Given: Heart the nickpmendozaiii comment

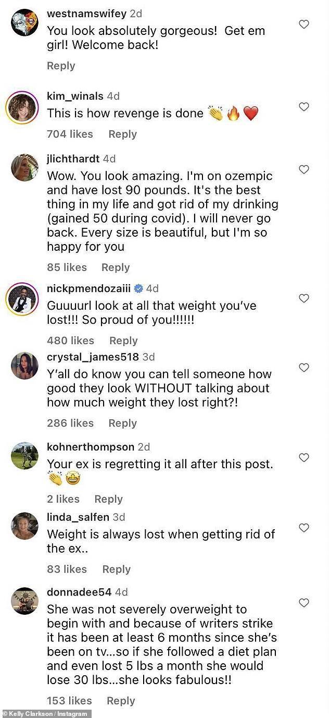Looking at the screenshot, I should click(304, 298).
